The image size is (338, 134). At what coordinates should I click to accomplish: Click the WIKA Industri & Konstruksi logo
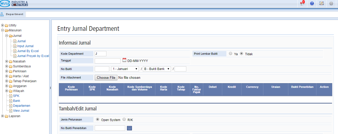pos(14,3)
